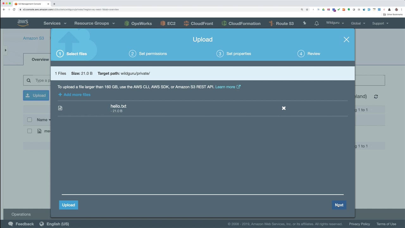Viewport: 405px width, 228px height.
Task: Open the Terms of Use link
Action: point(386,224)
